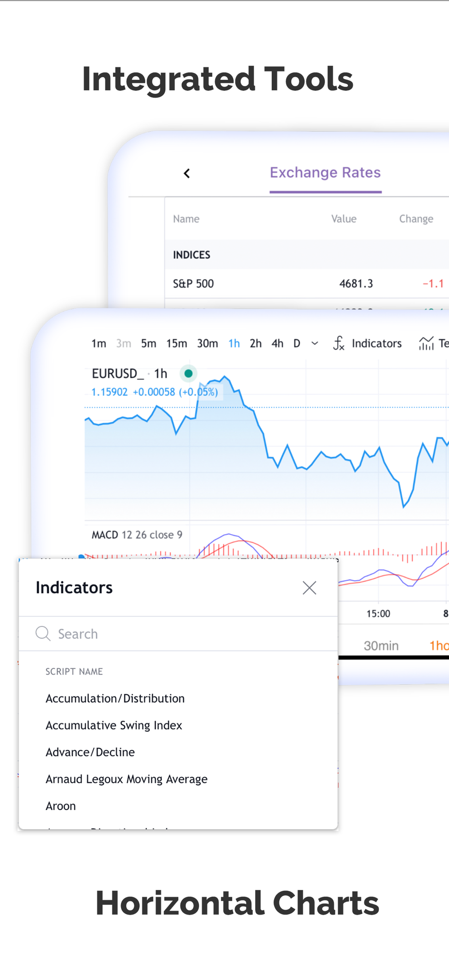Click the search magnifier icon
This screenshot has width=449, height=972.
click(43, 634)
